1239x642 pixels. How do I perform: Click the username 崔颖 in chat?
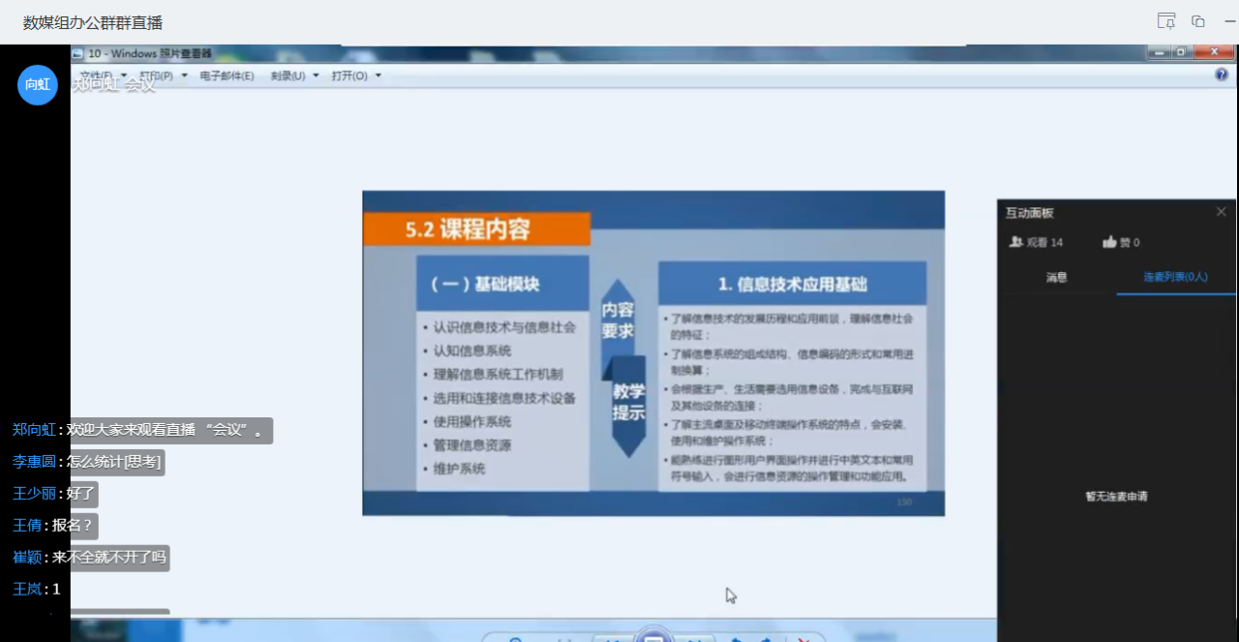[27, 558]
